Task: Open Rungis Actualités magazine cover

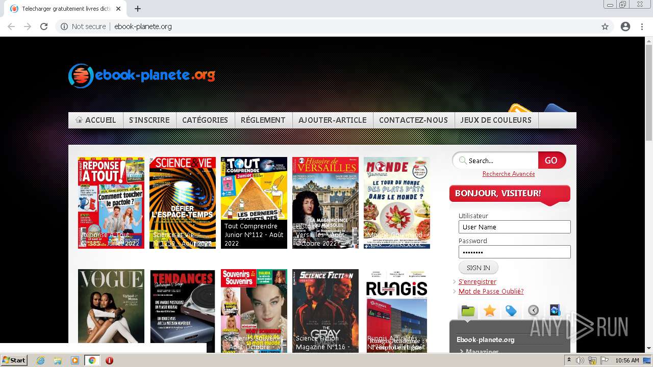Action: click(397, 310)
